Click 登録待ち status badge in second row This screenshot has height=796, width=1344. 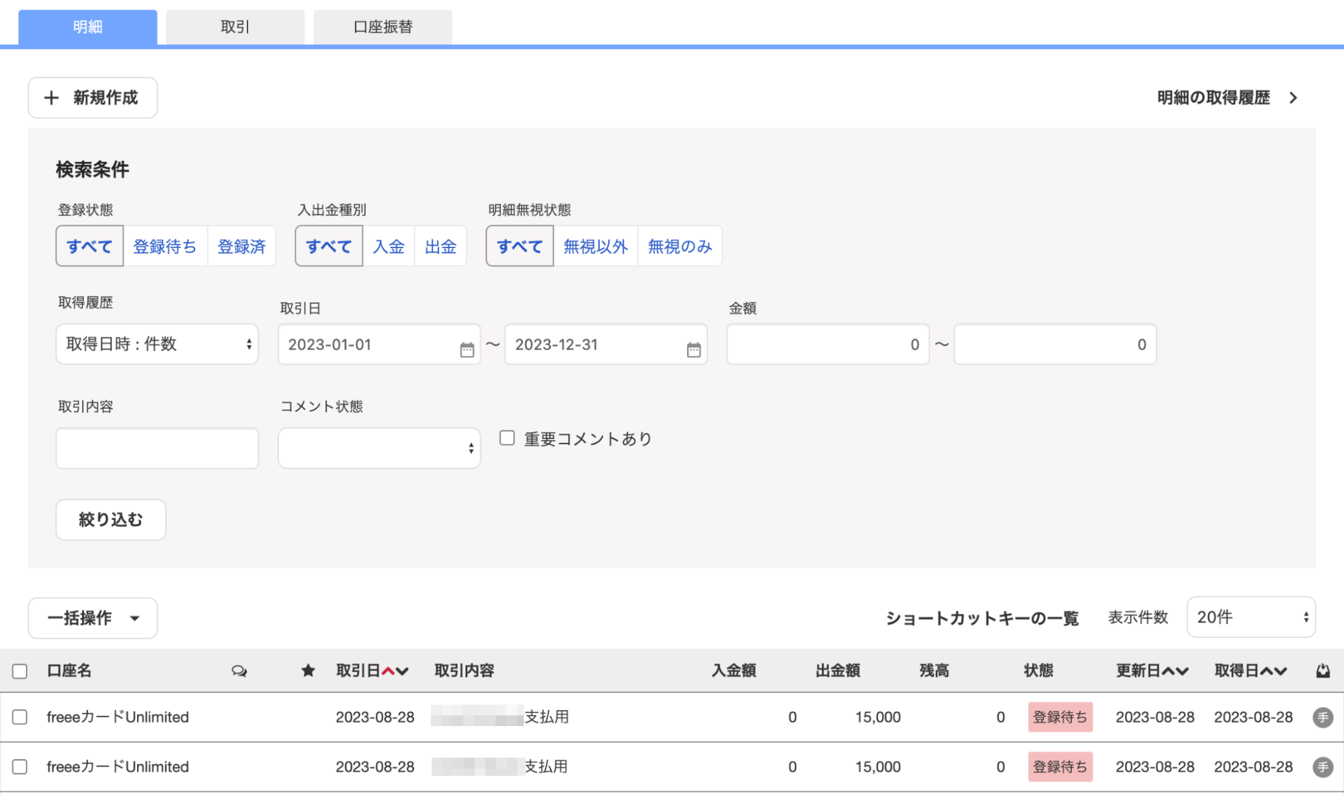[1060, 767]
